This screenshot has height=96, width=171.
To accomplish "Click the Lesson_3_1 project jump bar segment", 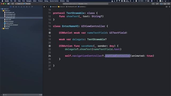I will (53, 7).
